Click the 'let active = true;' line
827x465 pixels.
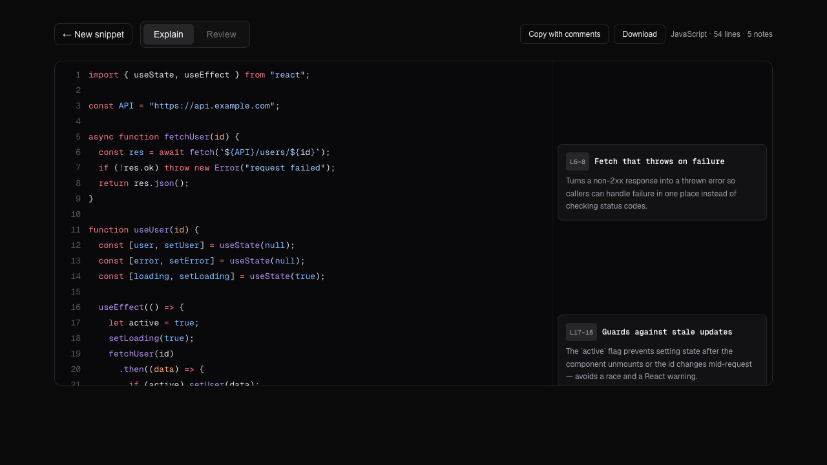pos(154,323)
